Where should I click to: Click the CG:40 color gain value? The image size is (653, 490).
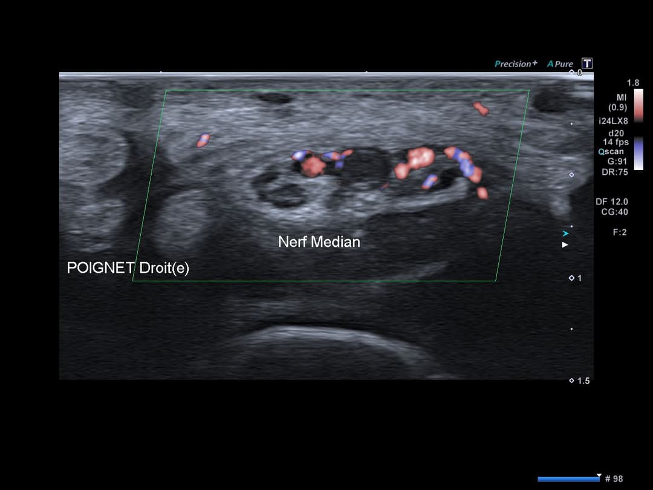(x=614, y=212)
